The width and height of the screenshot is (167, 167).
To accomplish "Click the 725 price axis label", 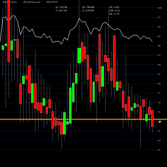I will 159,112.
